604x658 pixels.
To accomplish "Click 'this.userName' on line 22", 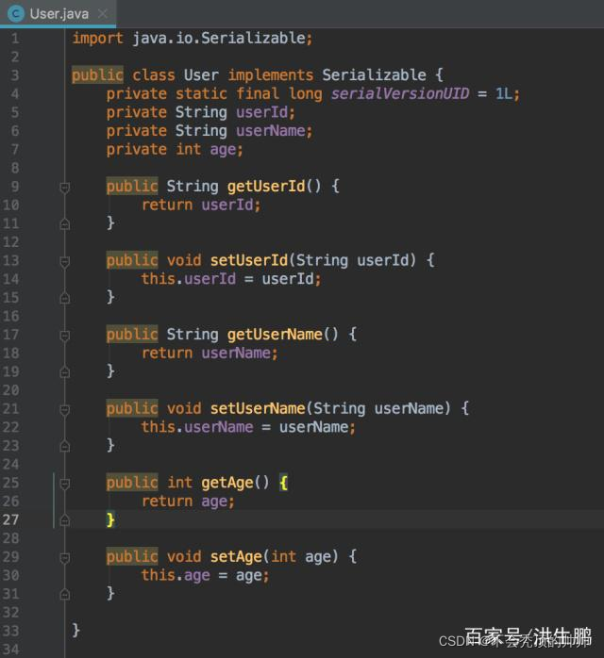I will coord(197,427).
